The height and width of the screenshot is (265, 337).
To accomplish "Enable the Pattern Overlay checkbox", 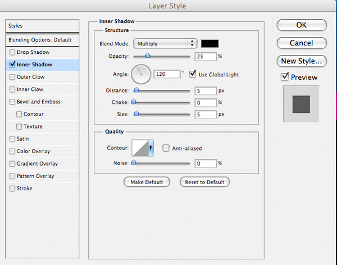I will [12, 176].
